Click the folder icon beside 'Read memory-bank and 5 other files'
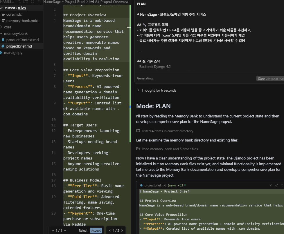284x234 pixels. (138, 149)
